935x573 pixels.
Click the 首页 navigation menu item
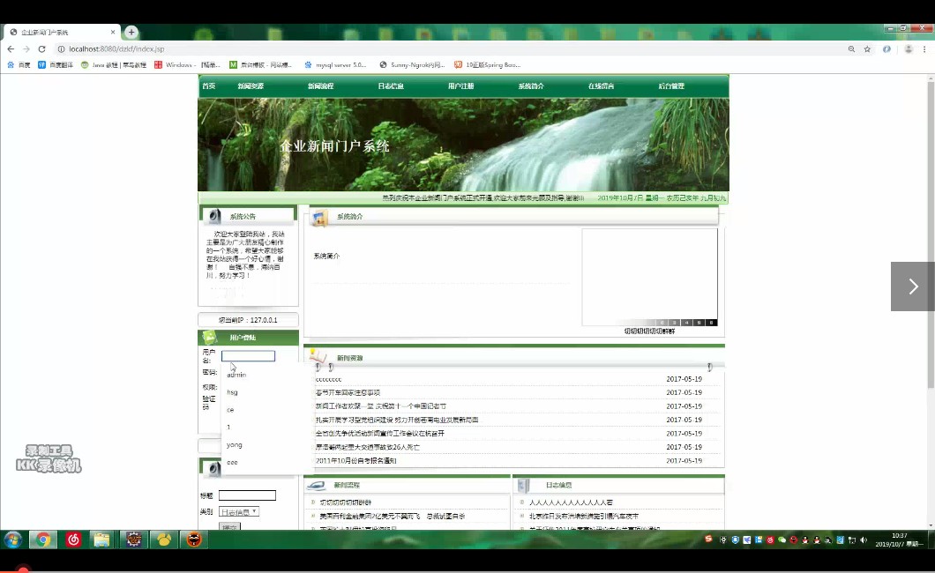tap(209, 86)
